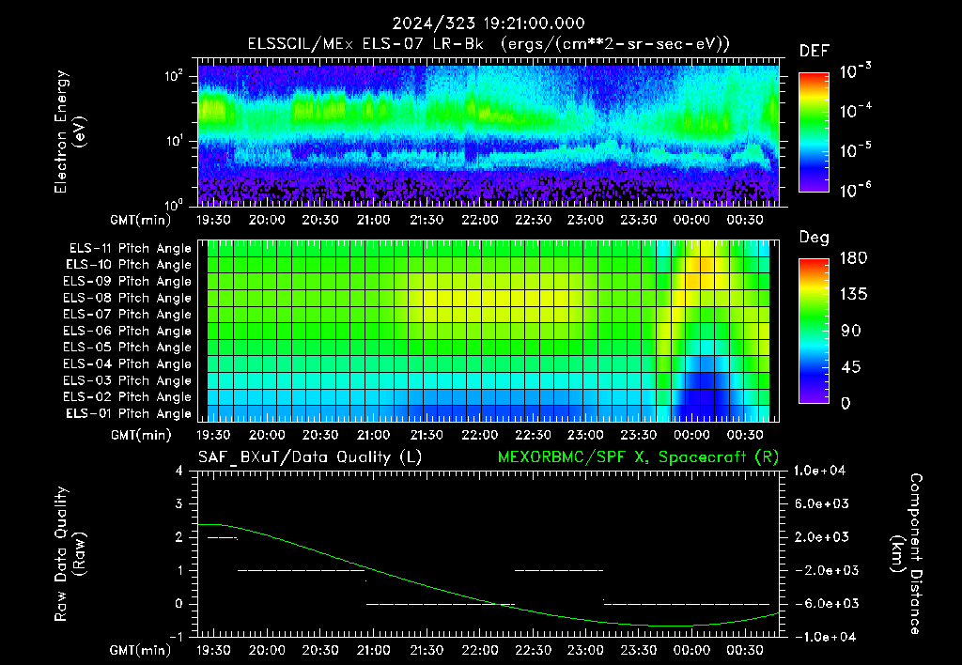Click the 00:00 tick label under pitch angle panel
This screenshot has width=962, height=665.
[x=691, y=435]
